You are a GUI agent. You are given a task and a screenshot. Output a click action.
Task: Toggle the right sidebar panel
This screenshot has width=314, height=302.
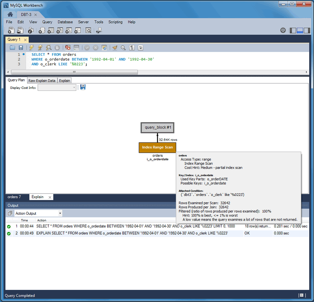click(307, 31)
